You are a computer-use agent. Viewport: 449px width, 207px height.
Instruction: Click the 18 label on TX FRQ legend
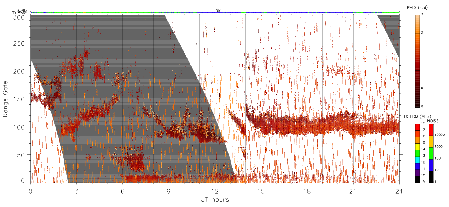tap(423, 123)
